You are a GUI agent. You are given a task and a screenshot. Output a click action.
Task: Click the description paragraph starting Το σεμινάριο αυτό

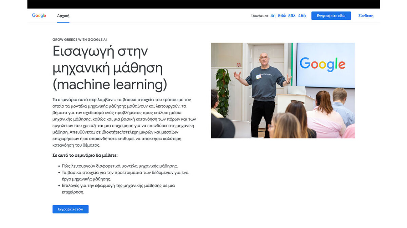click(x=124, y=122)
